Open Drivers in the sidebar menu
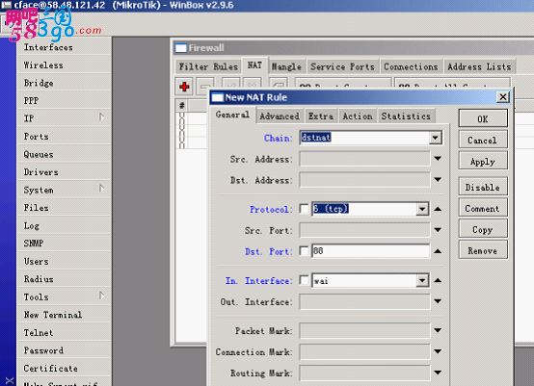534x386 pixels. click(64, 172)
